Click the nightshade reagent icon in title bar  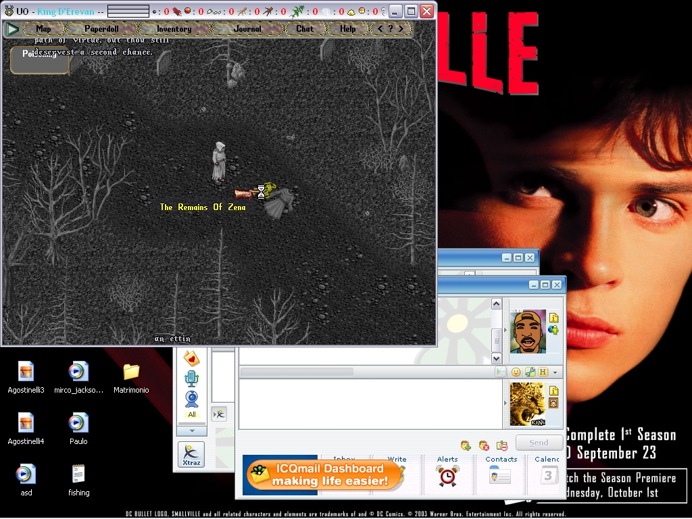click(297, 11)
